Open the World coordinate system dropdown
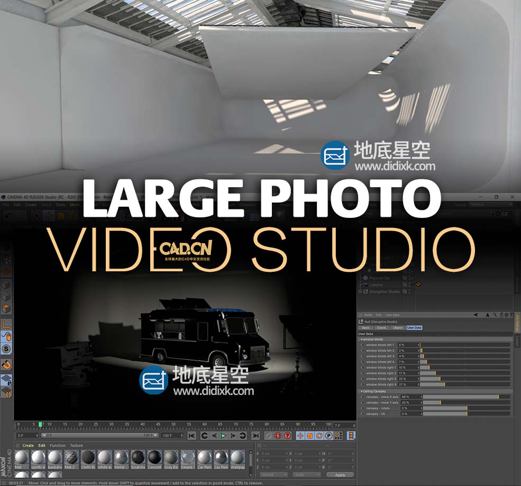This screenshot has width=521, height=486. (x=273, y=475)
